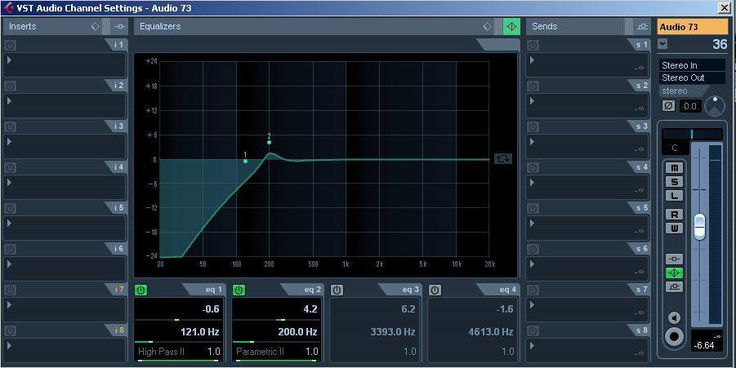Bypass EQ using green Equalizers header icon
736x368 pixels.
pos(511,27)
